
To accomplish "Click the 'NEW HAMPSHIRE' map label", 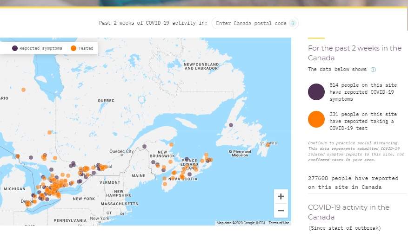I will [119, 194].
